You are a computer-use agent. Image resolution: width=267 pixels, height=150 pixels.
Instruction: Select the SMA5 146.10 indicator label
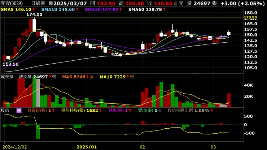[x=18, y=9]
